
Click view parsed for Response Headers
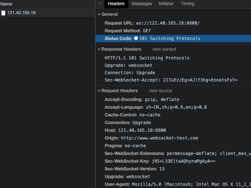coord(164,49)
